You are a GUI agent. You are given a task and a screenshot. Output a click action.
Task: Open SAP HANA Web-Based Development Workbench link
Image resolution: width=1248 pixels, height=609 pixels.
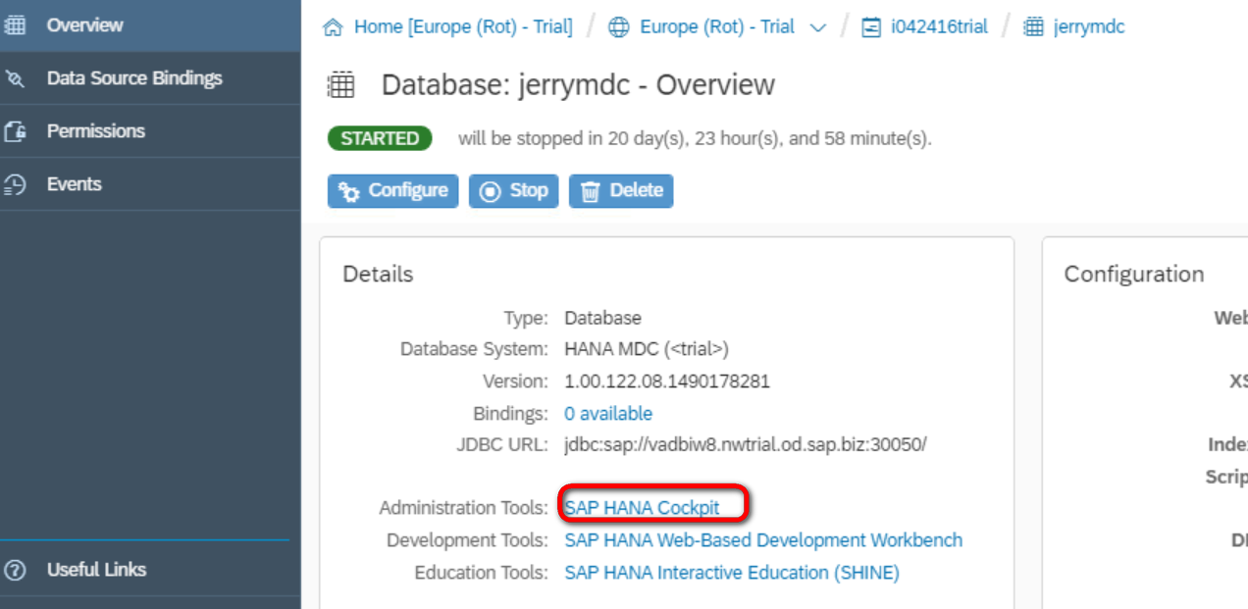click(763, 540)
